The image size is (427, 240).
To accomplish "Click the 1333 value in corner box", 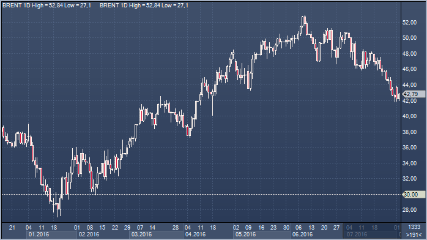I will pyautogui.click(x=414, y=227).
